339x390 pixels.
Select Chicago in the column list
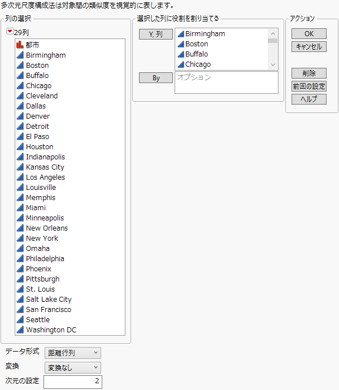tap(39, 85)
